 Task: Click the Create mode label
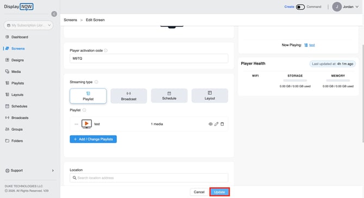pyautogui.click(x=289, y=7)
